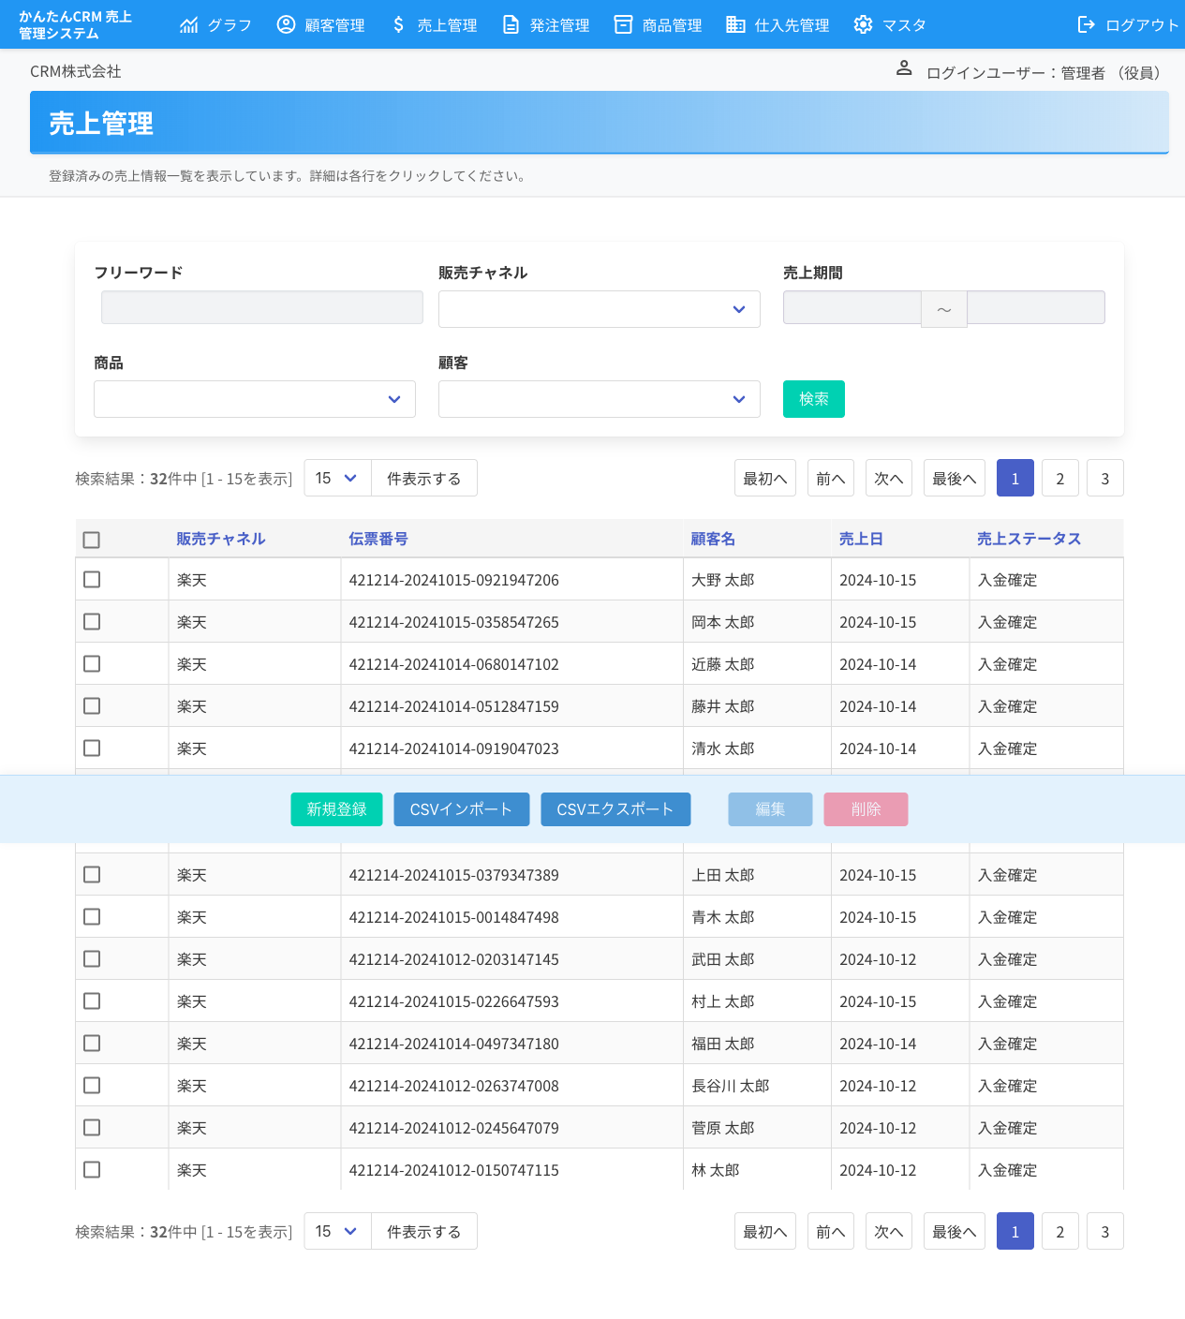Select the 顧客管理 customer icon
The width and height of the screenshot is (1185, 1319).
pyautogui.click(x=286, y=24)
